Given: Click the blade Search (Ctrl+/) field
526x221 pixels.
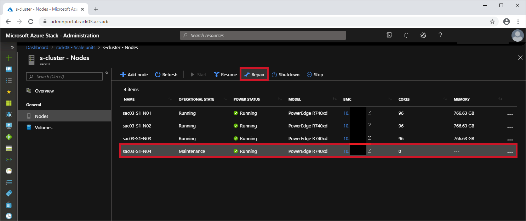Looking at the screenshot, I should [x=64, y=76].
